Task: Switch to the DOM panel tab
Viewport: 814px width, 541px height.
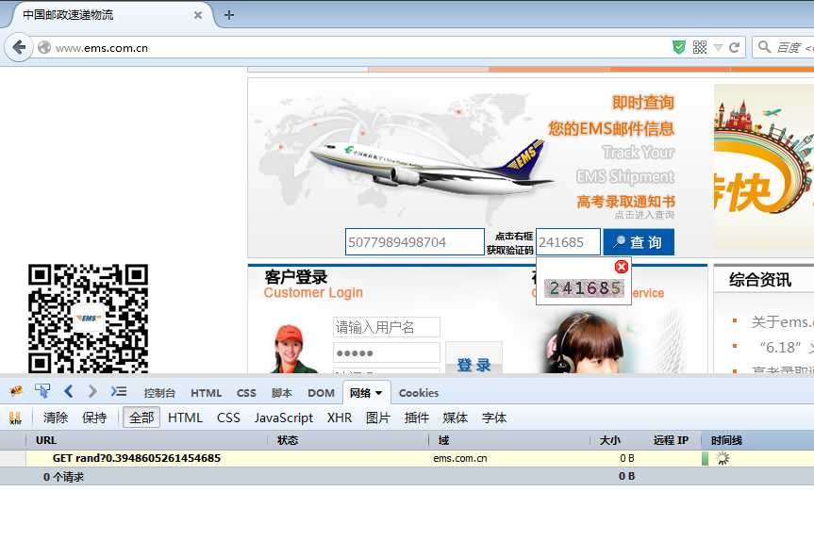Action: (x=321, y=393)
